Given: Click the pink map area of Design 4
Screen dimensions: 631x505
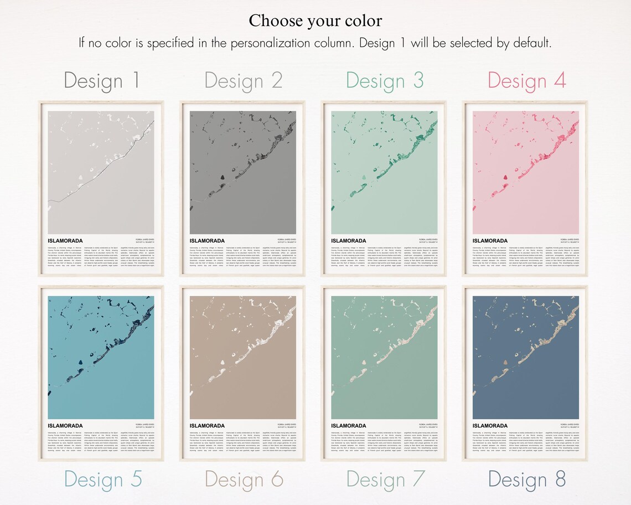Looking at the screenshot, I should coord(526,172).
